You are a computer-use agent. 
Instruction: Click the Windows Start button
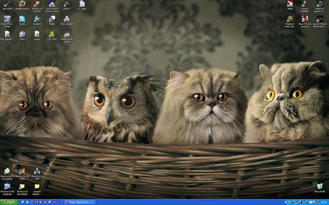point(9,202)
